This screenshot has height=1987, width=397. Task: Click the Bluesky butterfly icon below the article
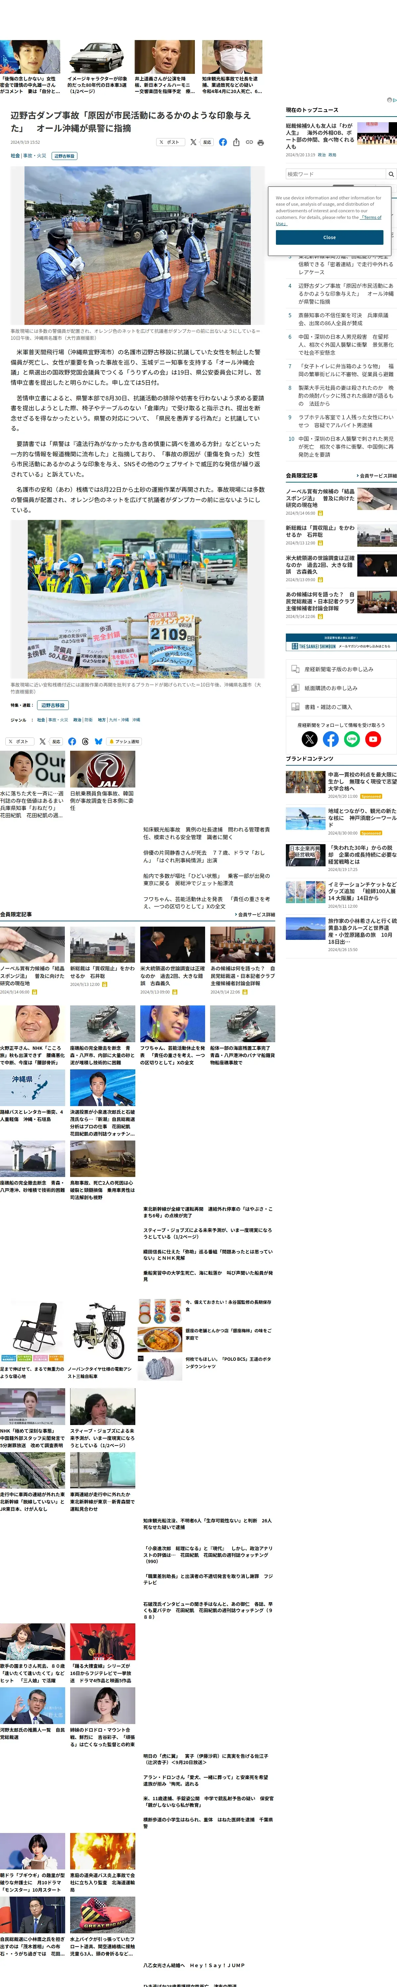[98, 741]
